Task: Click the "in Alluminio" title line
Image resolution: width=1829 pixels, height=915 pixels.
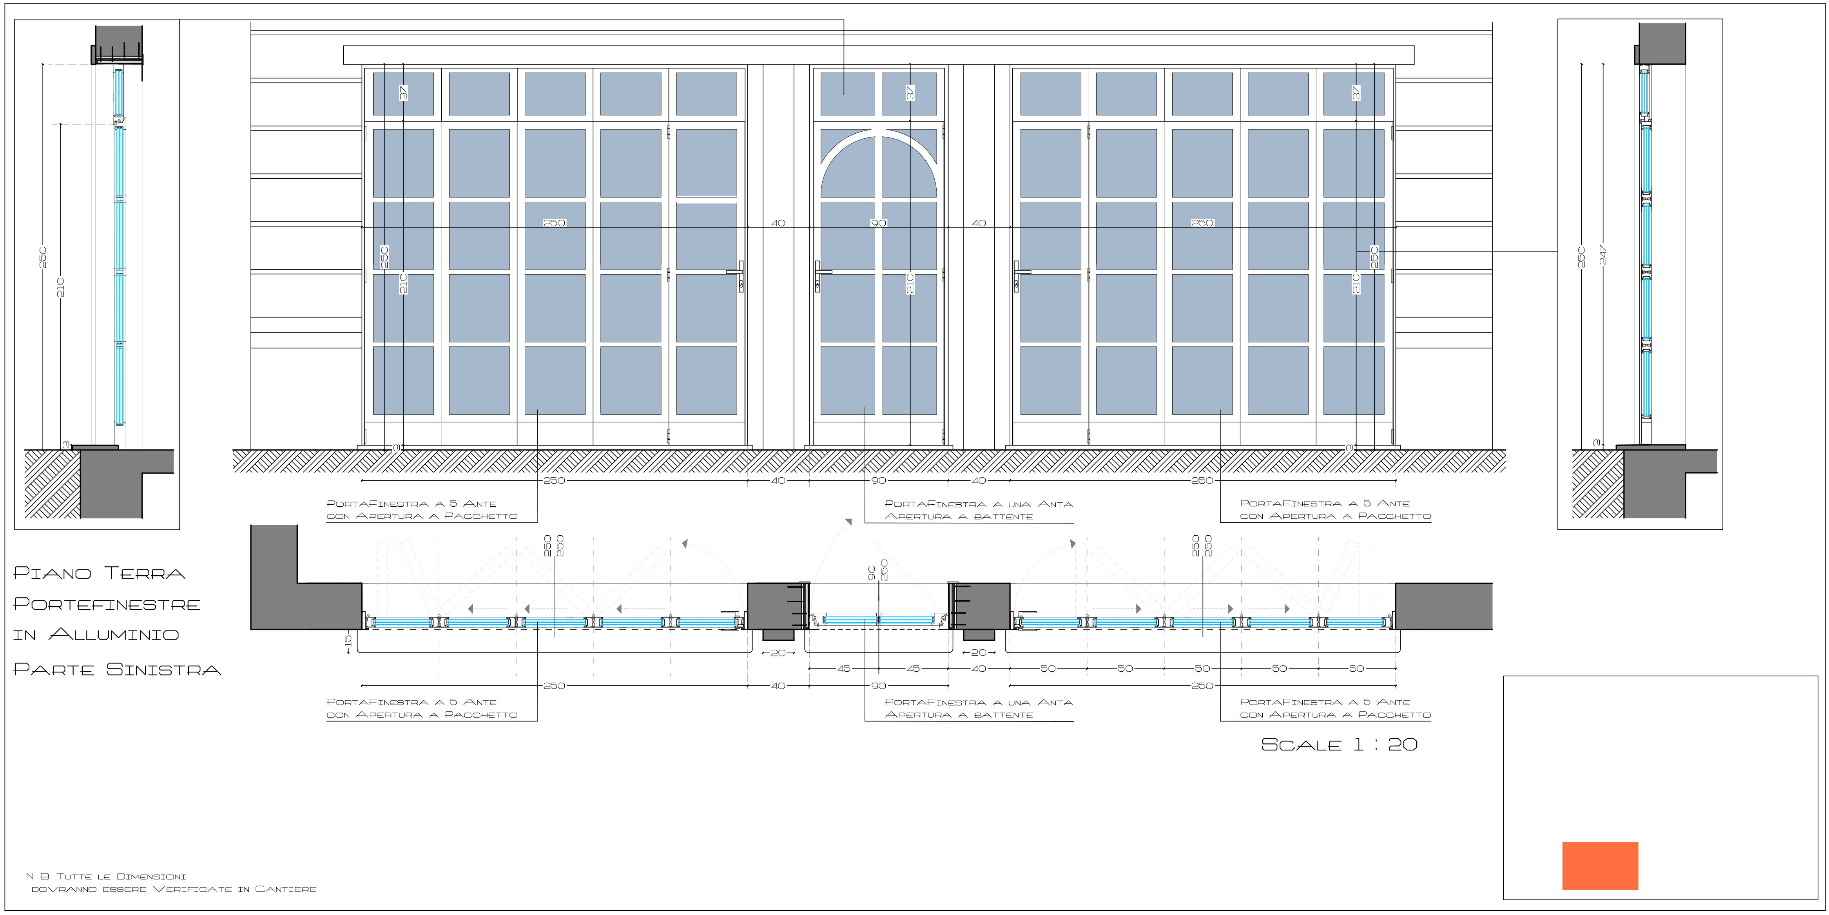Action: (96, 634)
